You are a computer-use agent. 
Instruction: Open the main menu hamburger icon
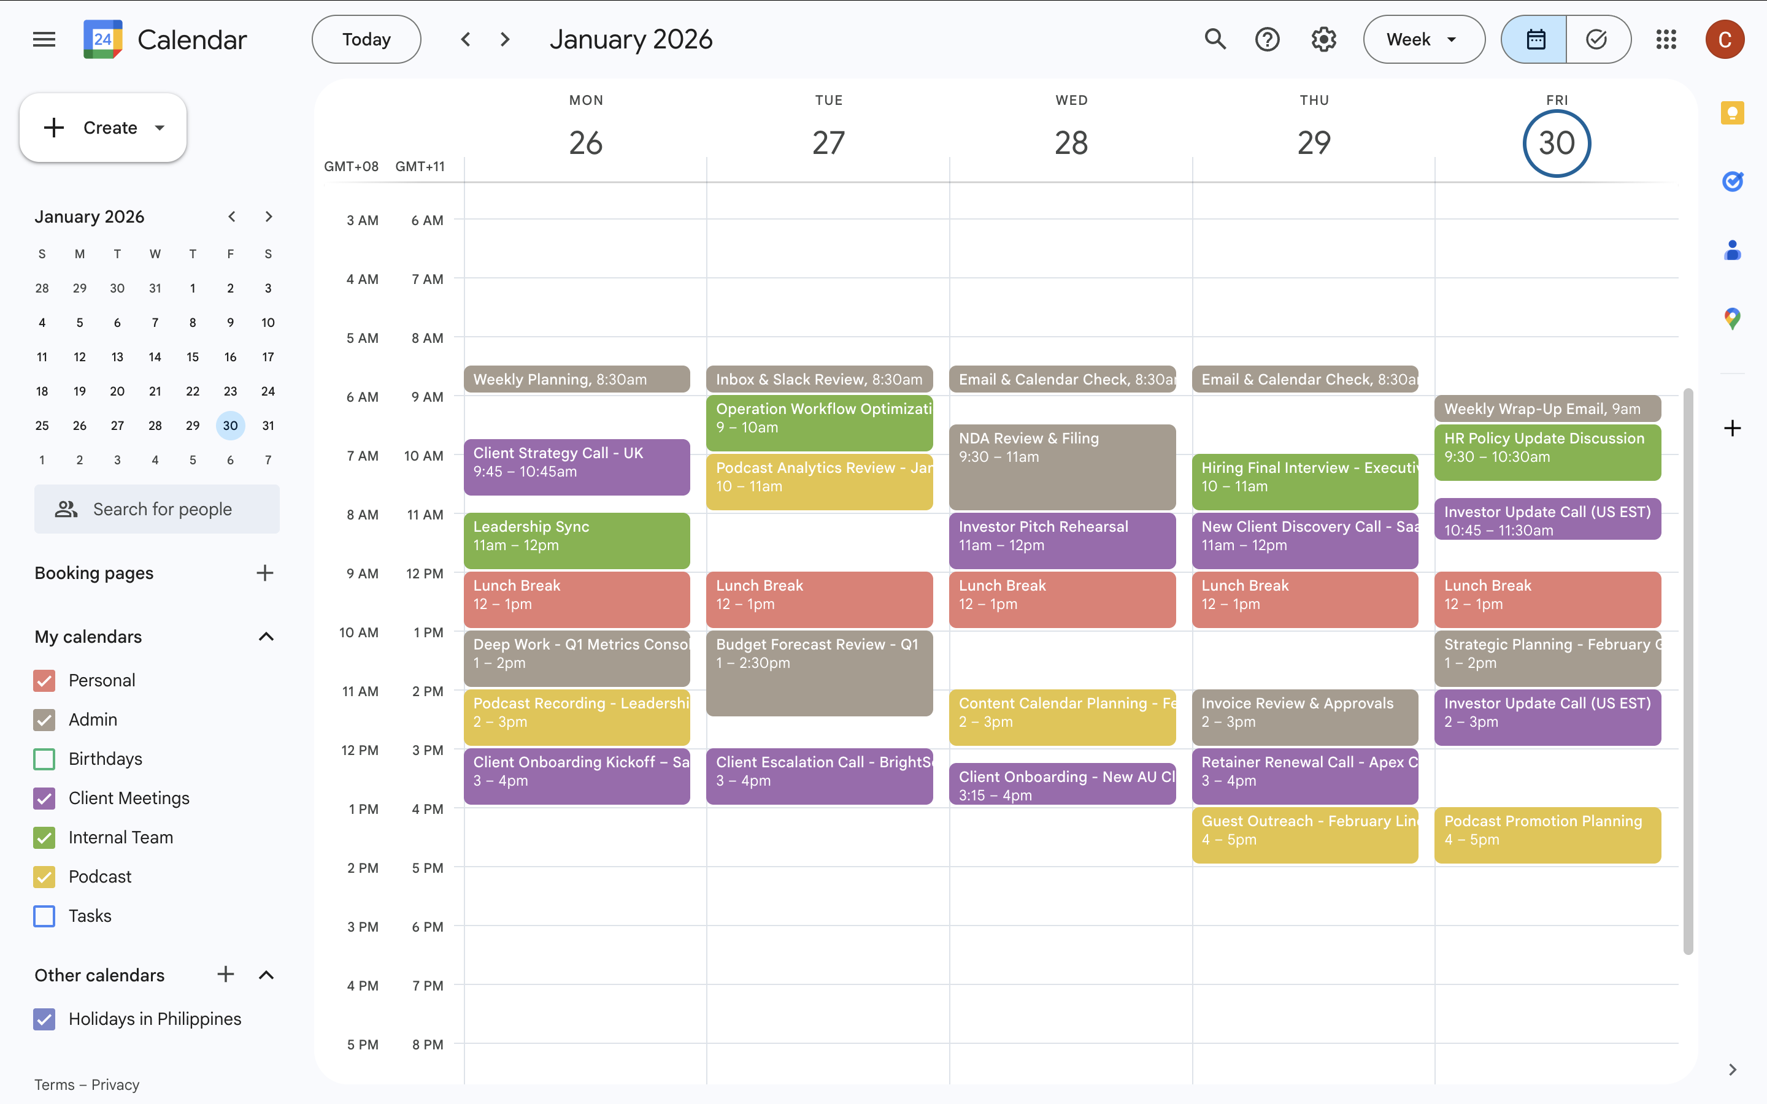point(44,39)
